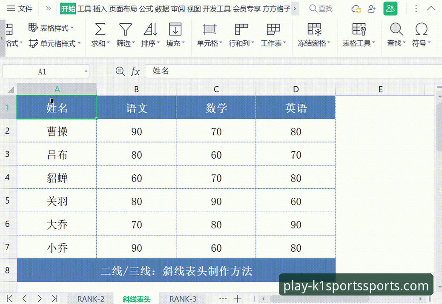The height and width of the screenshot is (304, 442).
Task: Open the 冻结窗格 dropdown arrow
Action: (329, 43)
